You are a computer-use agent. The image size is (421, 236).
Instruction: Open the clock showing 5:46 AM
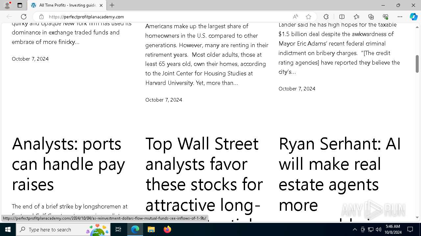coord(393,229)
